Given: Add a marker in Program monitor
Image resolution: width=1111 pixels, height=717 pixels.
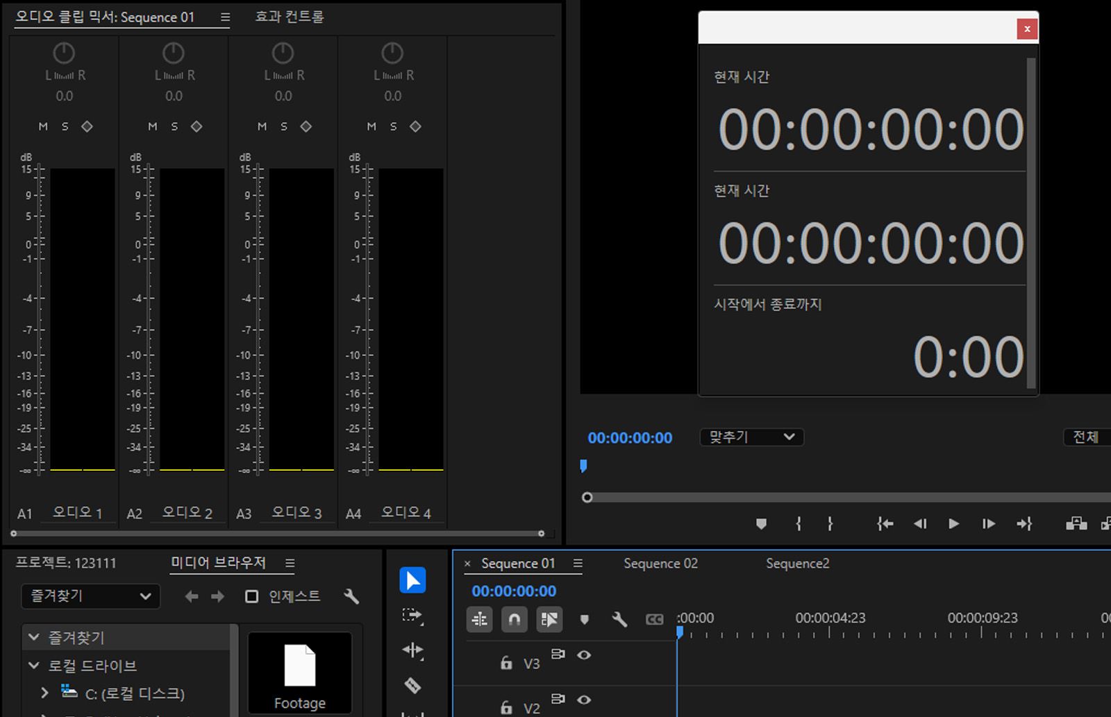Looking at the screenshot, I should (x=761, y=524).
